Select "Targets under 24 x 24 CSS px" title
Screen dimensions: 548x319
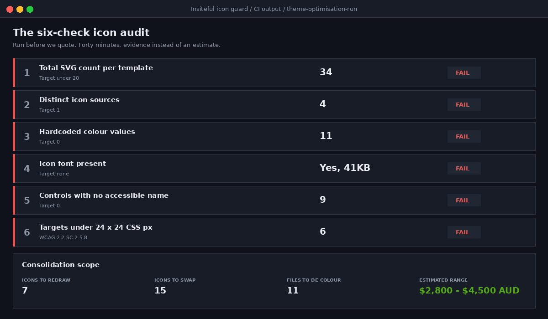click(x=96, y=227)
